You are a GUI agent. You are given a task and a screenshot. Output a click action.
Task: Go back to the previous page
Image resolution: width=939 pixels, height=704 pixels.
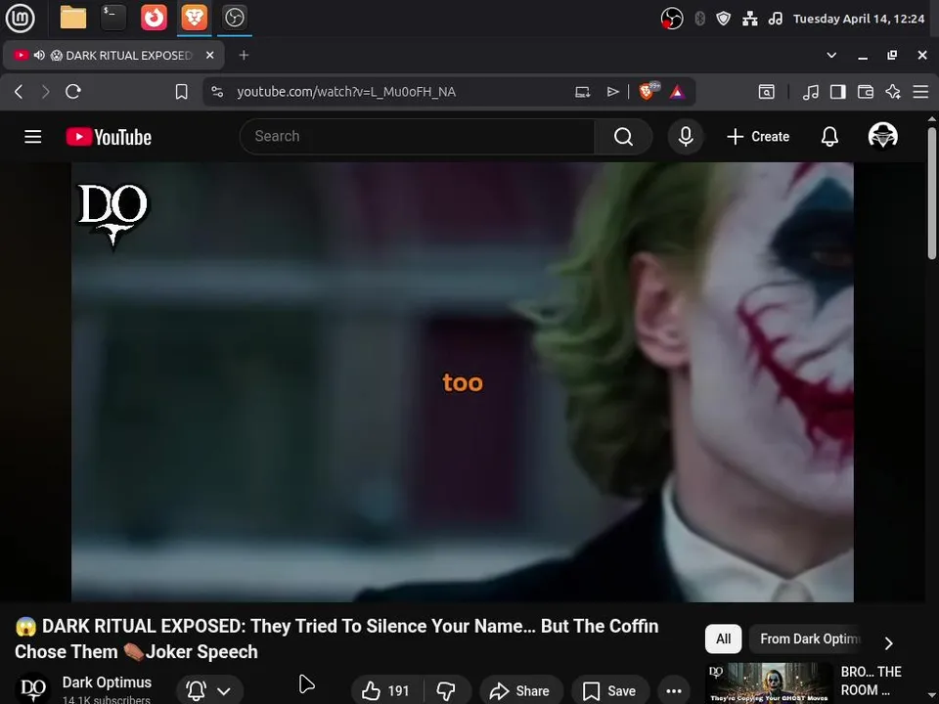pos(19,92)
